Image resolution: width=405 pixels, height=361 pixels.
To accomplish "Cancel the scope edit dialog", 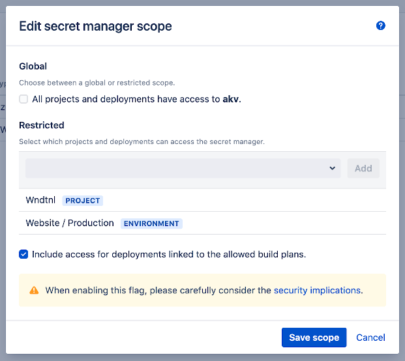I will tap(370, 338).
